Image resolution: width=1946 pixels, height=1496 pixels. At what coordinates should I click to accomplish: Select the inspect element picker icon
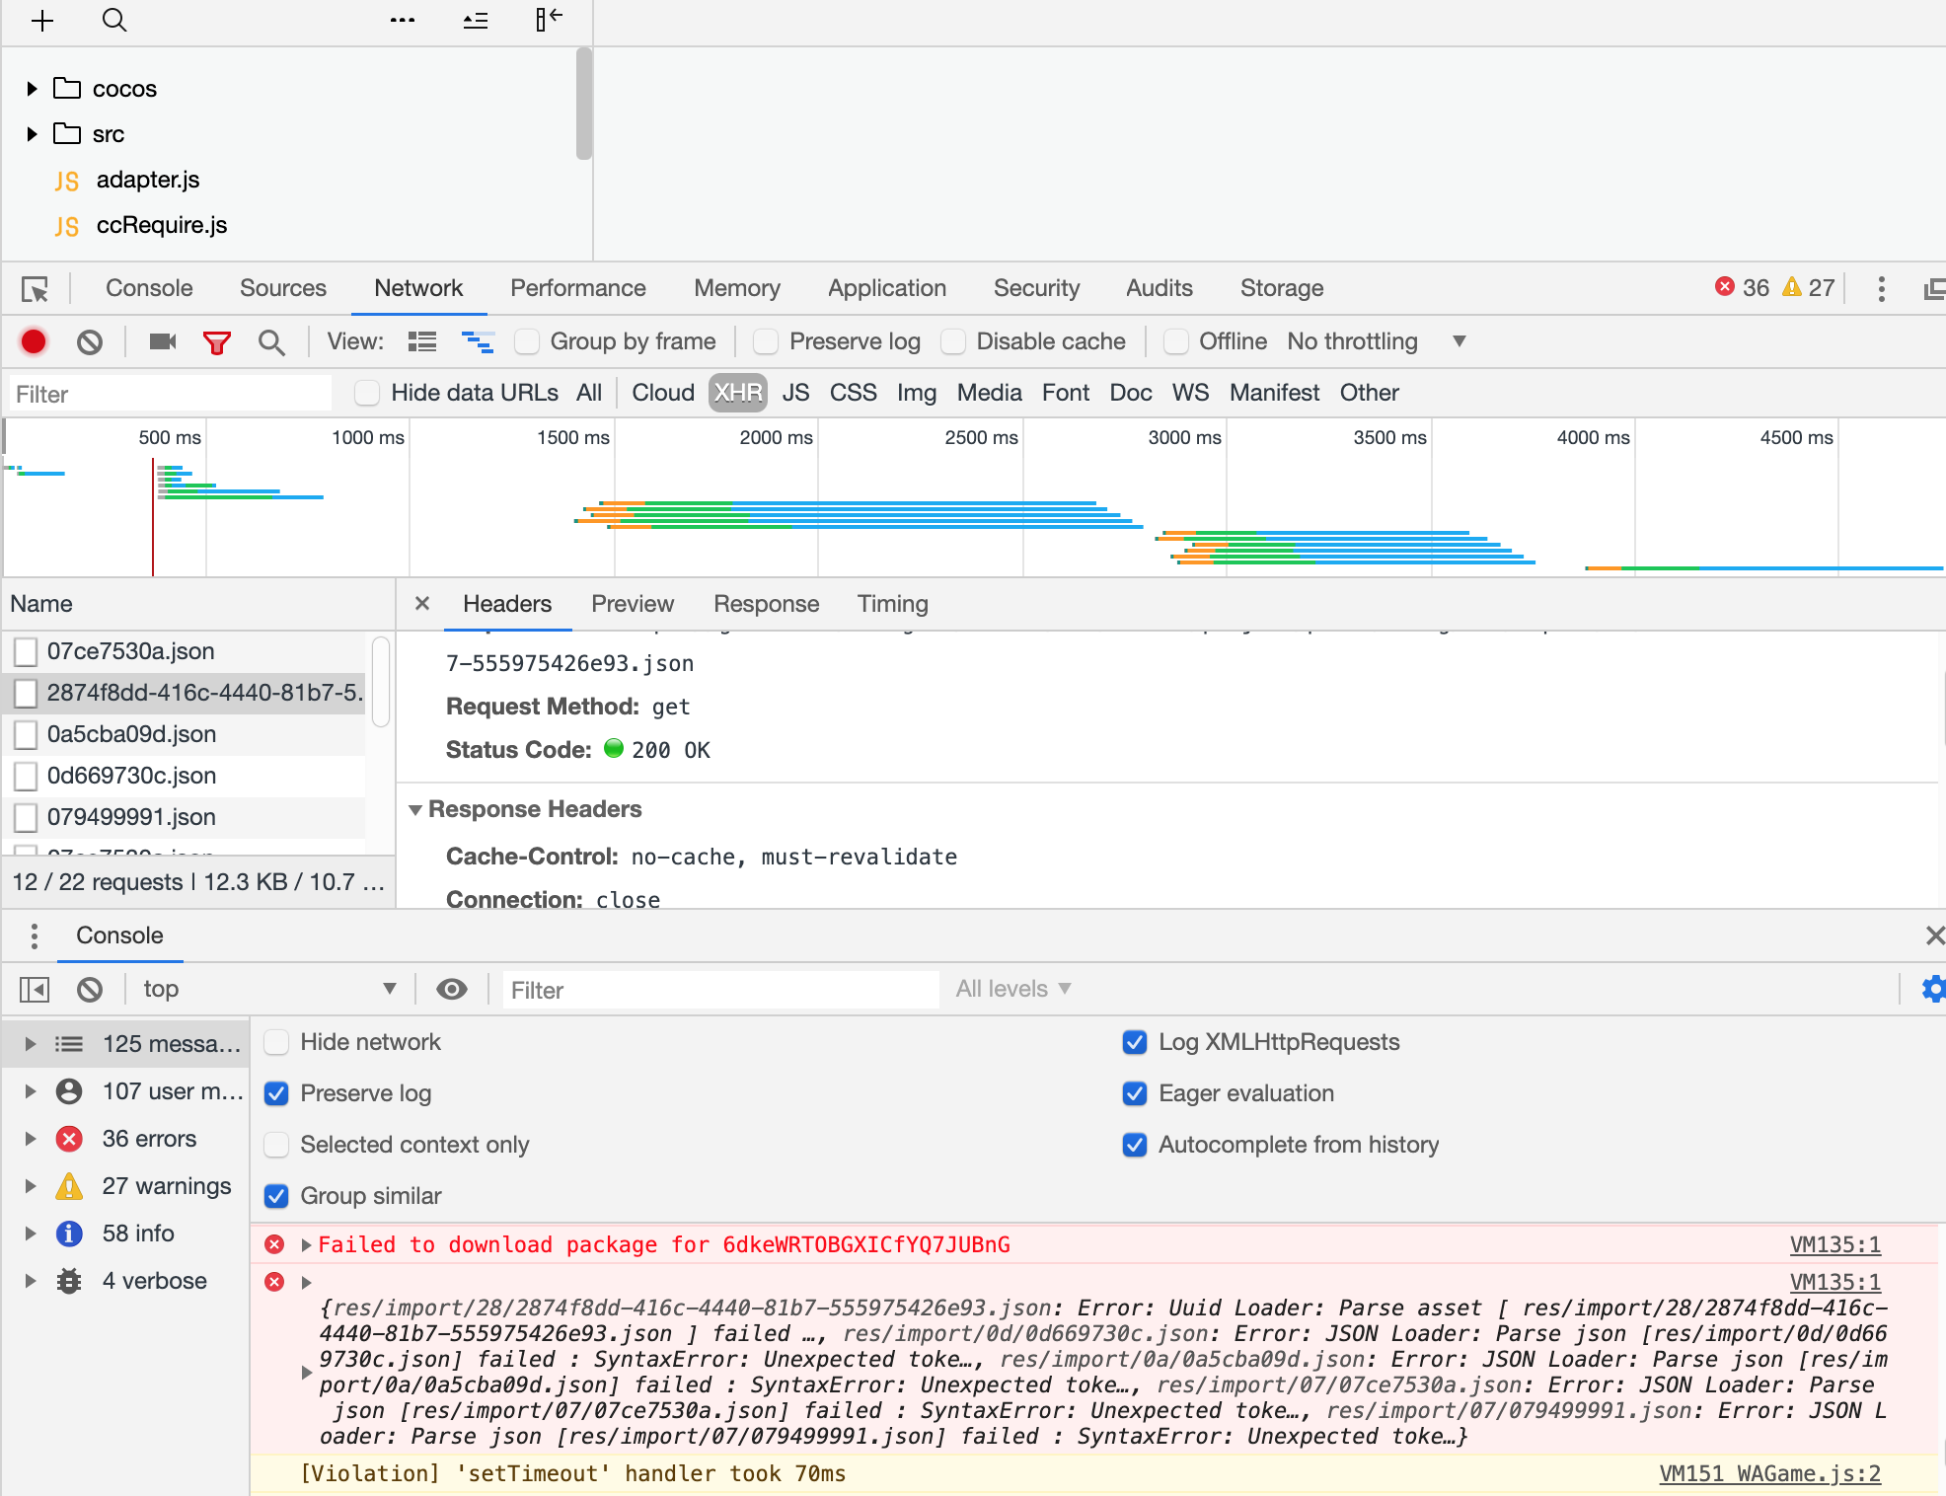[35, 289]
